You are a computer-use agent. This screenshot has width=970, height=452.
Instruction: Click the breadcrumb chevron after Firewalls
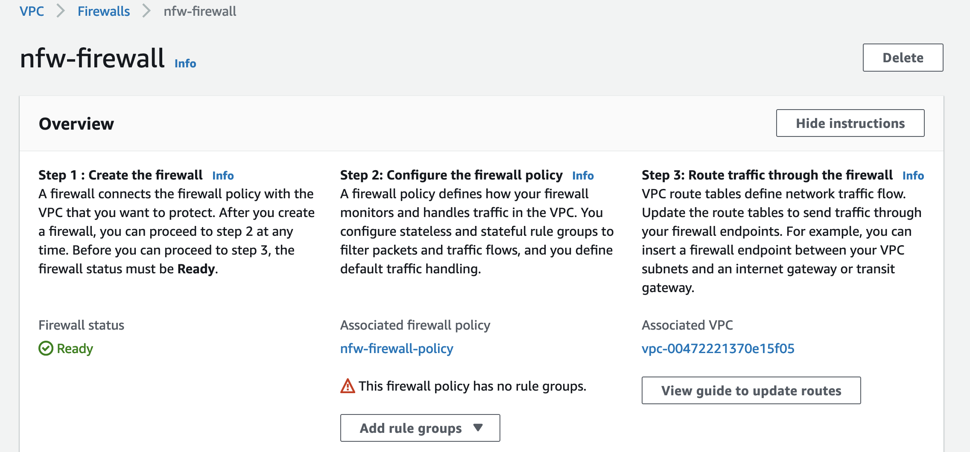click(147, 11)
